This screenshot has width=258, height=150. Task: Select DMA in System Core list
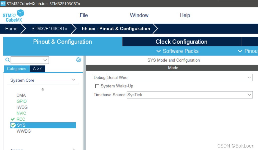(x=21, y=95)
